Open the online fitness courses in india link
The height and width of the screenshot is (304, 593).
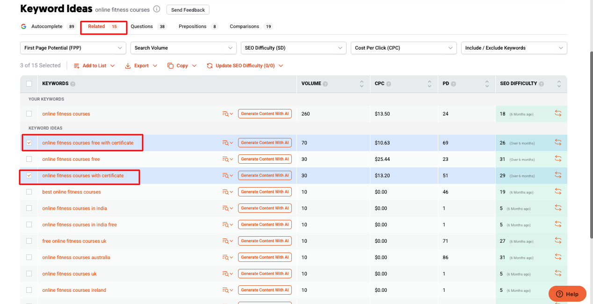coord(75,208)
